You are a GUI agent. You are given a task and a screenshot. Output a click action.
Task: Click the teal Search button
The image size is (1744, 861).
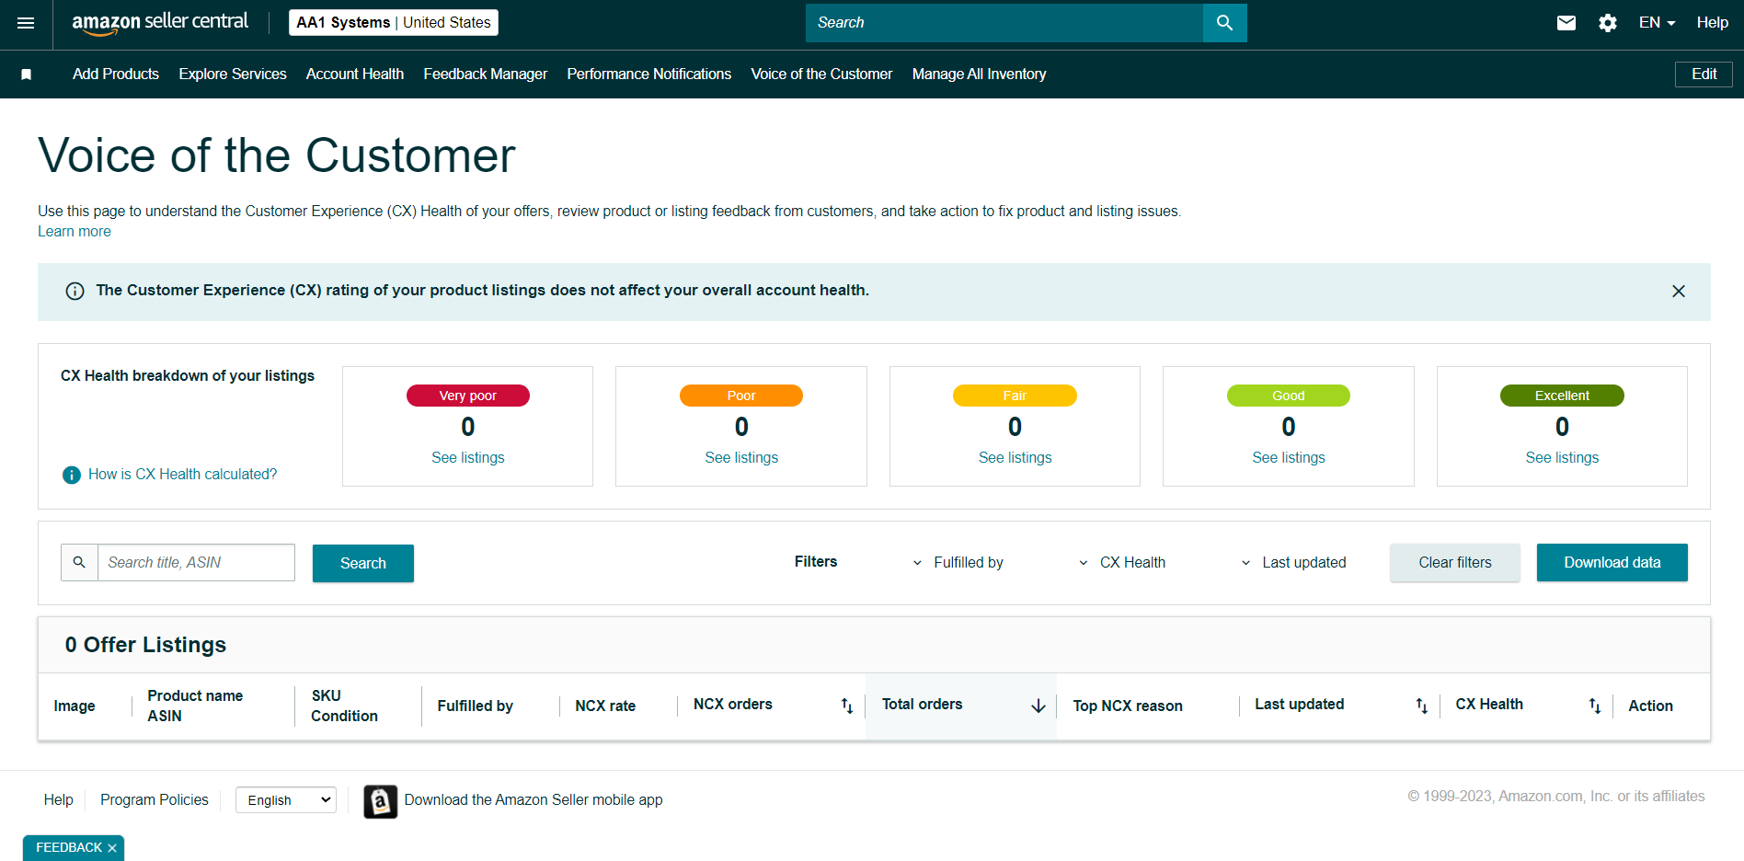pos(363,563)
